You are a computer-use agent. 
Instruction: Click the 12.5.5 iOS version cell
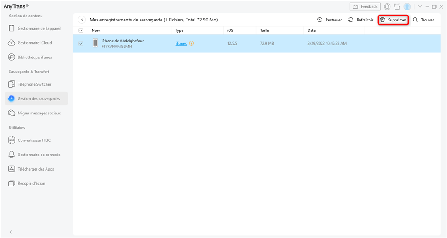[x=232, y=44]
